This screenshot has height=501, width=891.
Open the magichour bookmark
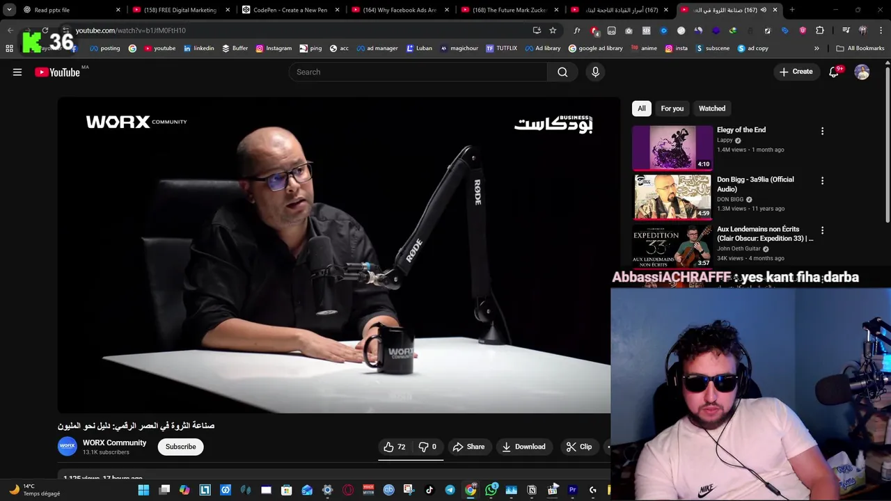tap(459, 49)
